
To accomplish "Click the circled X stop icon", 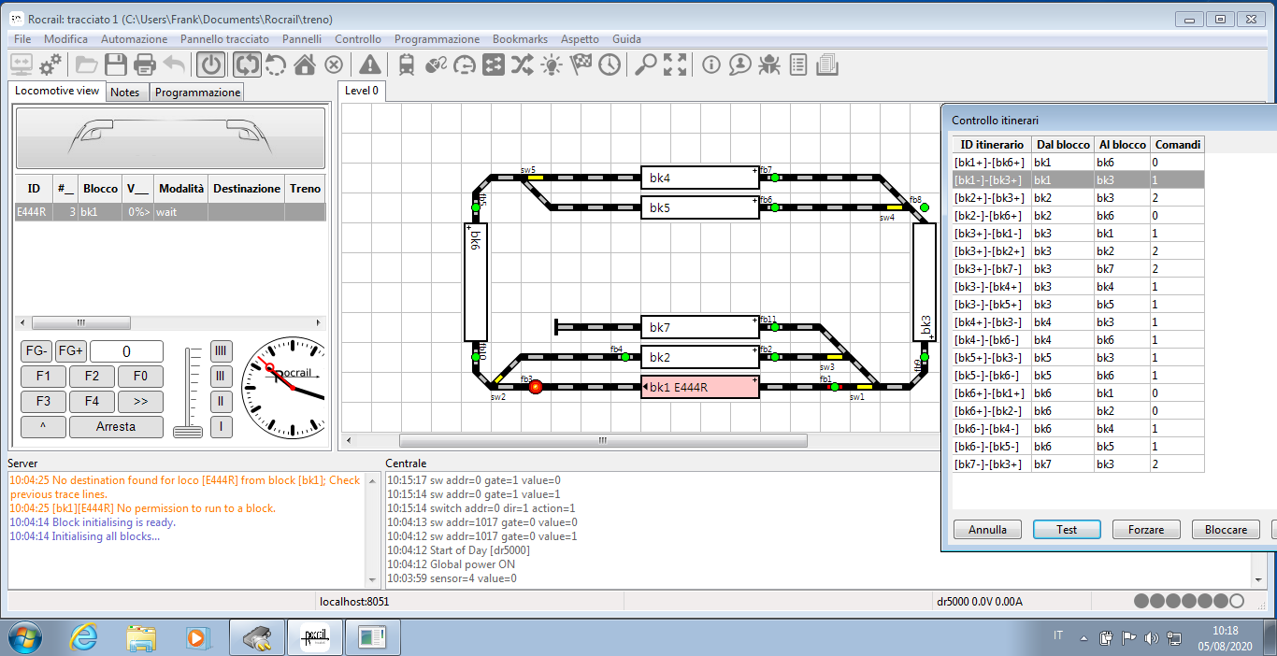I will 334,64.
